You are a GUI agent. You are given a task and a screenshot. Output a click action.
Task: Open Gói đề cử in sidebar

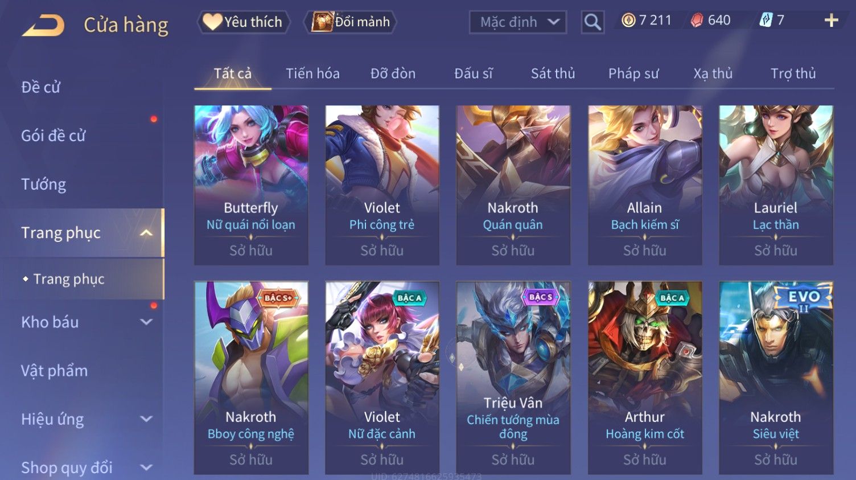[53, 136]
